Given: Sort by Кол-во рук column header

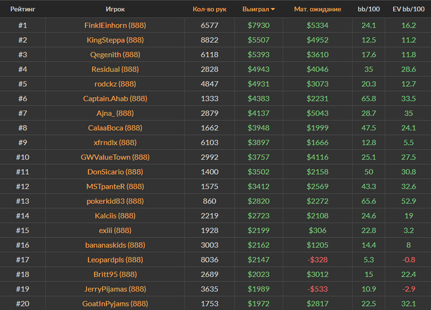Looking at the screenshot, I should 209,9.
